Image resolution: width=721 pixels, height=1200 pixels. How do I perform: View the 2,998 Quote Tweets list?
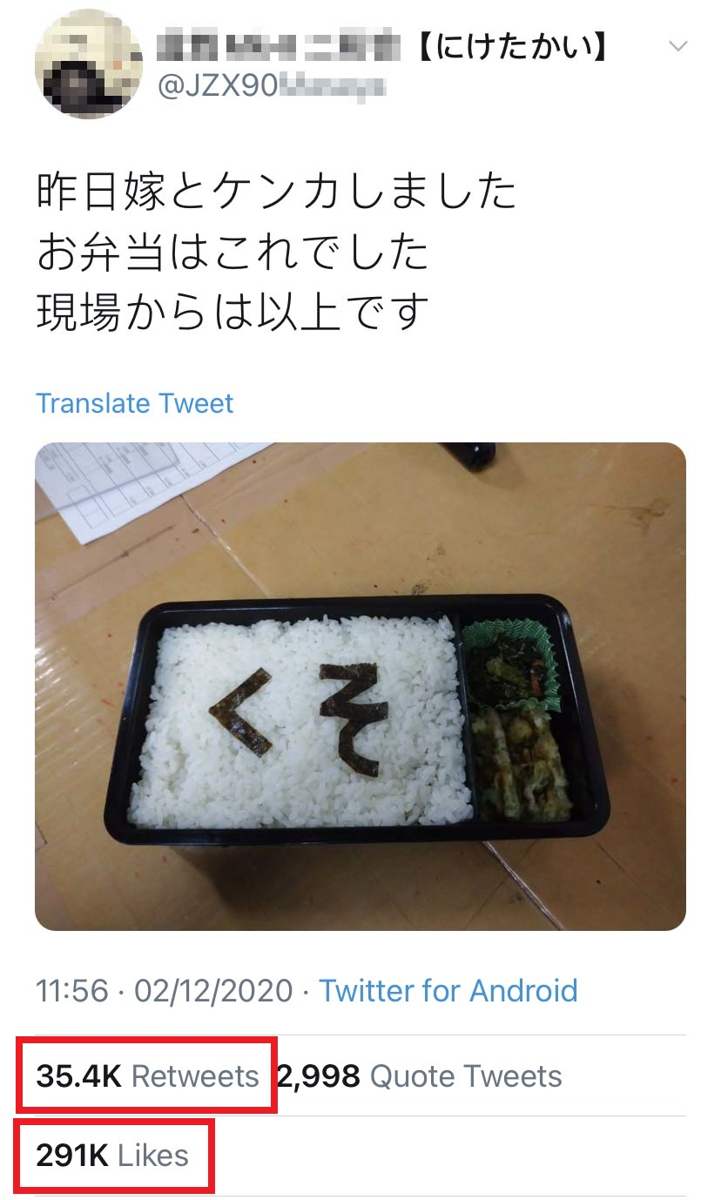(x=420, y=1076)
